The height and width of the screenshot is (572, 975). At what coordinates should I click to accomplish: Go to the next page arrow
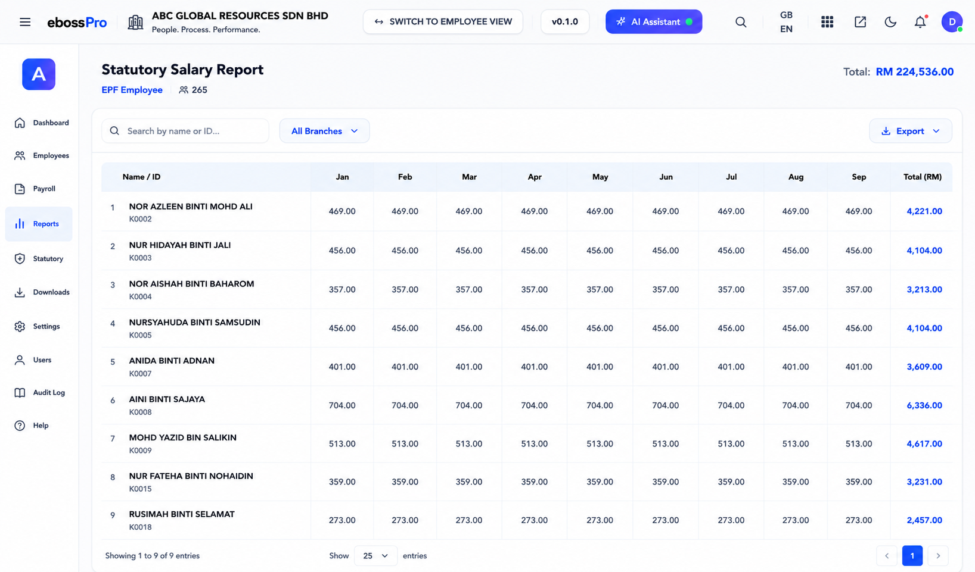point(938,556)
